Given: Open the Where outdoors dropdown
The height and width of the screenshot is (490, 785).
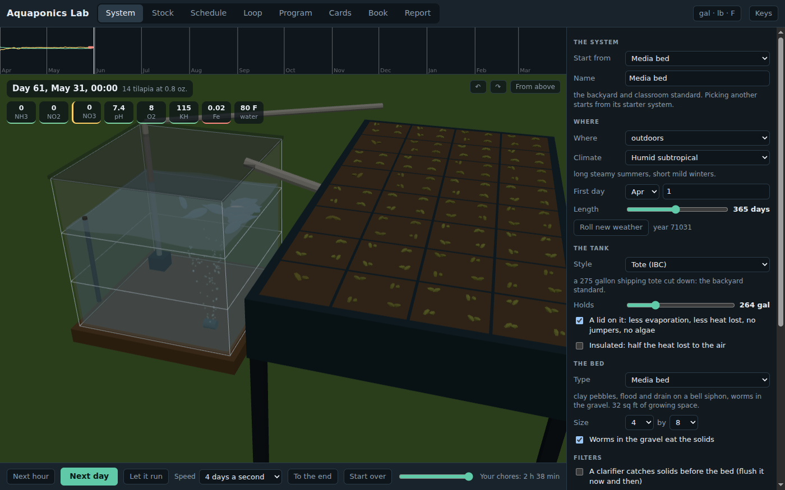Looking at the screenshot, I should click(x=698, y=138).
